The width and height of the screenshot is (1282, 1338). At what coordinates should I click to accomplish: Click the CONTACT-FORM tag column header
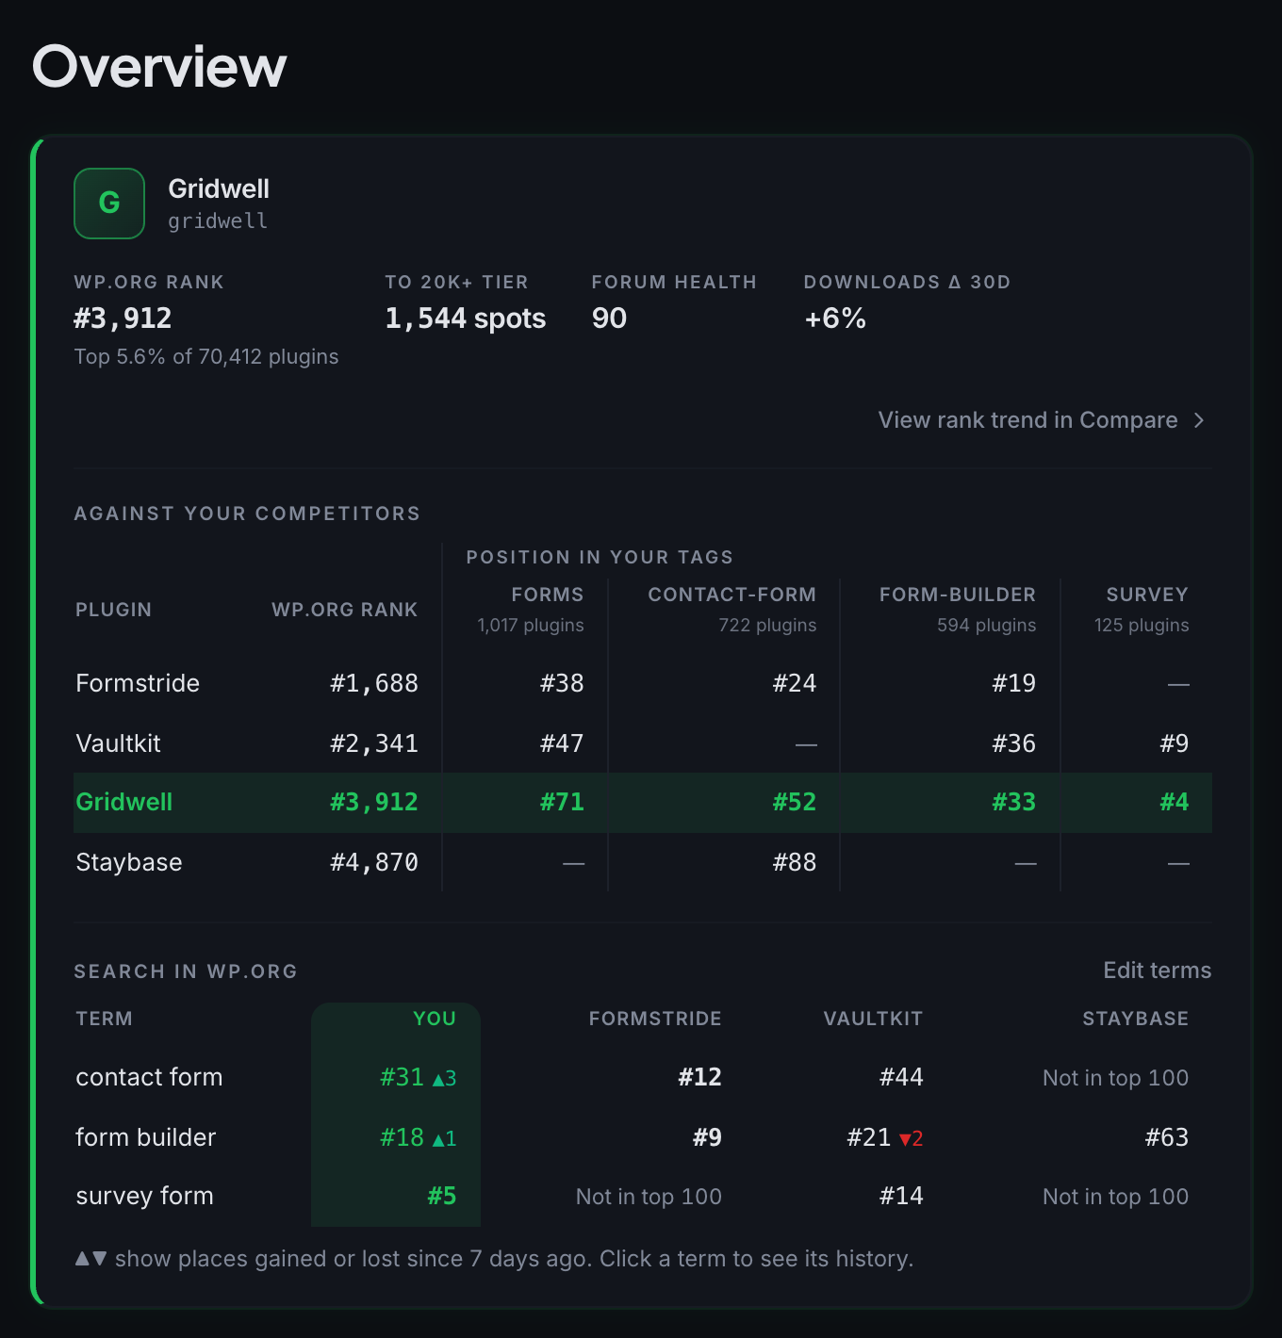pyautogui.click(x=731, y=595)
